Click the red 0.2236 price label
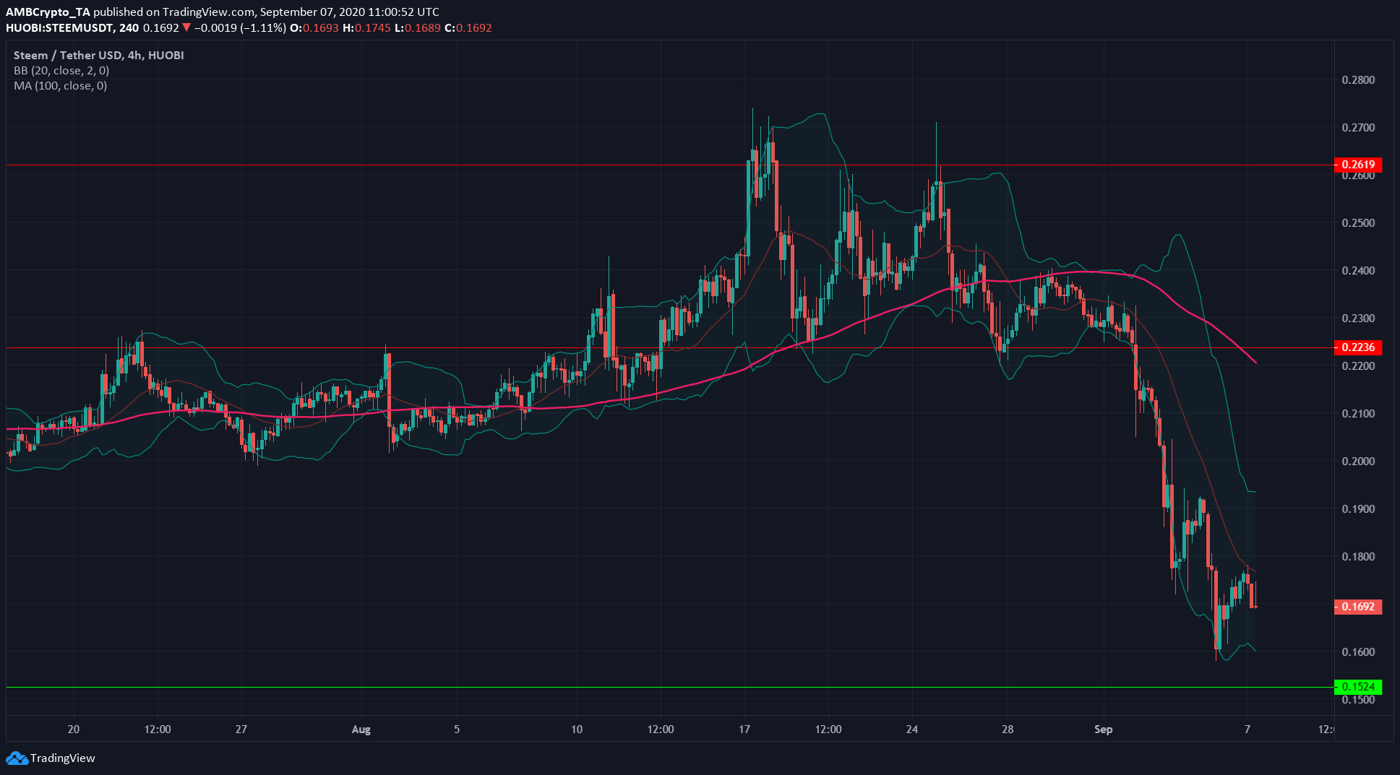1400x775 pixels. pos(1357,347)
